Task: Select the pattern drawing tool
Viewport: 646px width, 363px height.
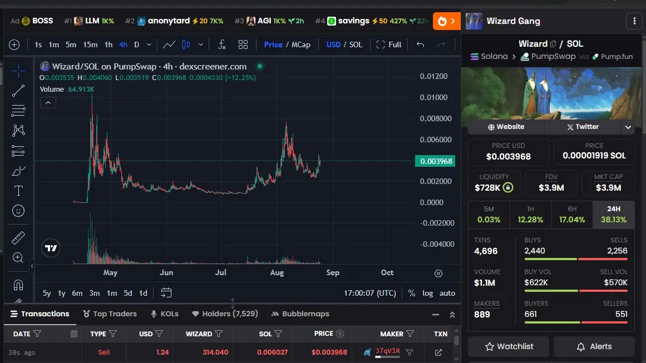Action: pos(18,131)
